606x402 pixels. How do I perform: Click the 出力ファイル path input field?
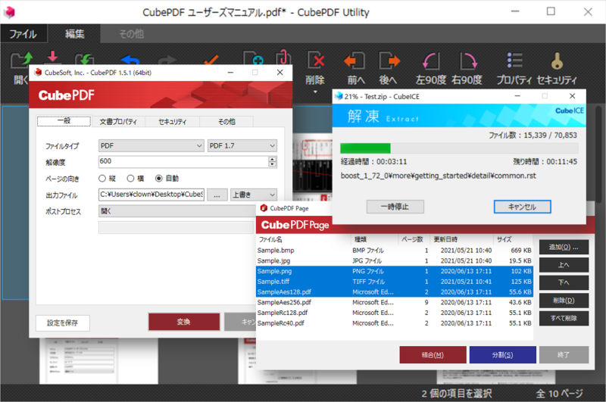[x=151, y=195]
